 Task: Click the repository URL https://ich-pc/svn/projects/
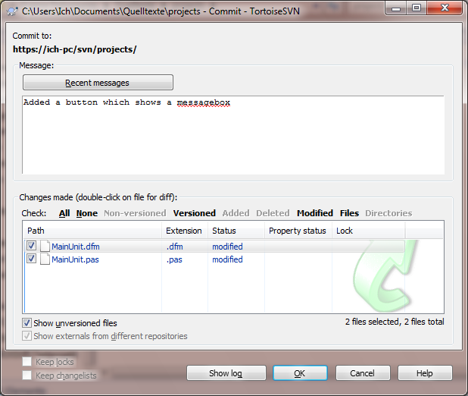tap(75, 49)
